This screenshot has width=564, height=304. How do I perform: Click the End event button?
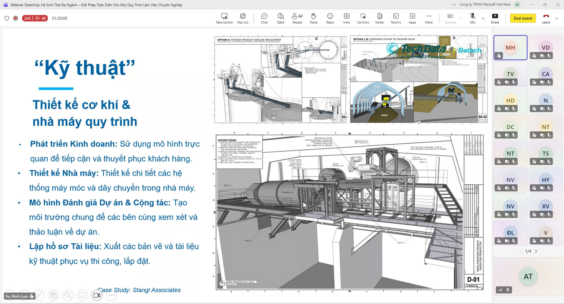pyautogui.click(x=523, y=18)
